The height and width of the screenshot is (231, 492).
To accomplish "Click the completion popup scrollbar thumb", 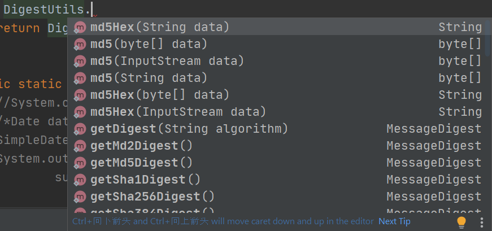I will click(489, 38).
